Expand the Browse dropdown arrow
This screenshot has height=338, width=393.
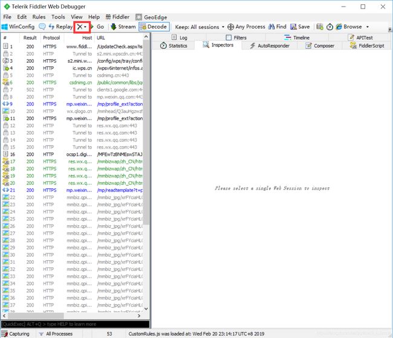pyautogui.click(x=368, y=27)
